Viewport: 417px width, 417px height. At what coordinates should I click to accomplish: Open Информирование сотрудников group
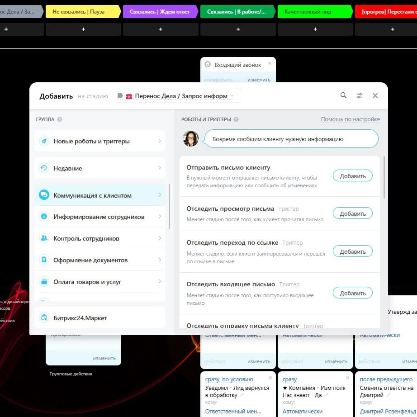pyautogui.click(x=100, y=217)
